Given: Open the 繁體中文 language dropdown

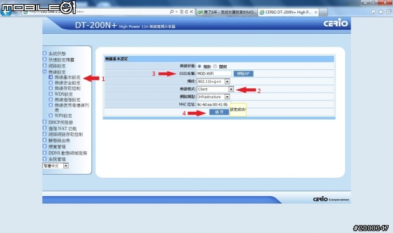Looking at the screenshot, I should pyautogui.click(x=56, y=166).
